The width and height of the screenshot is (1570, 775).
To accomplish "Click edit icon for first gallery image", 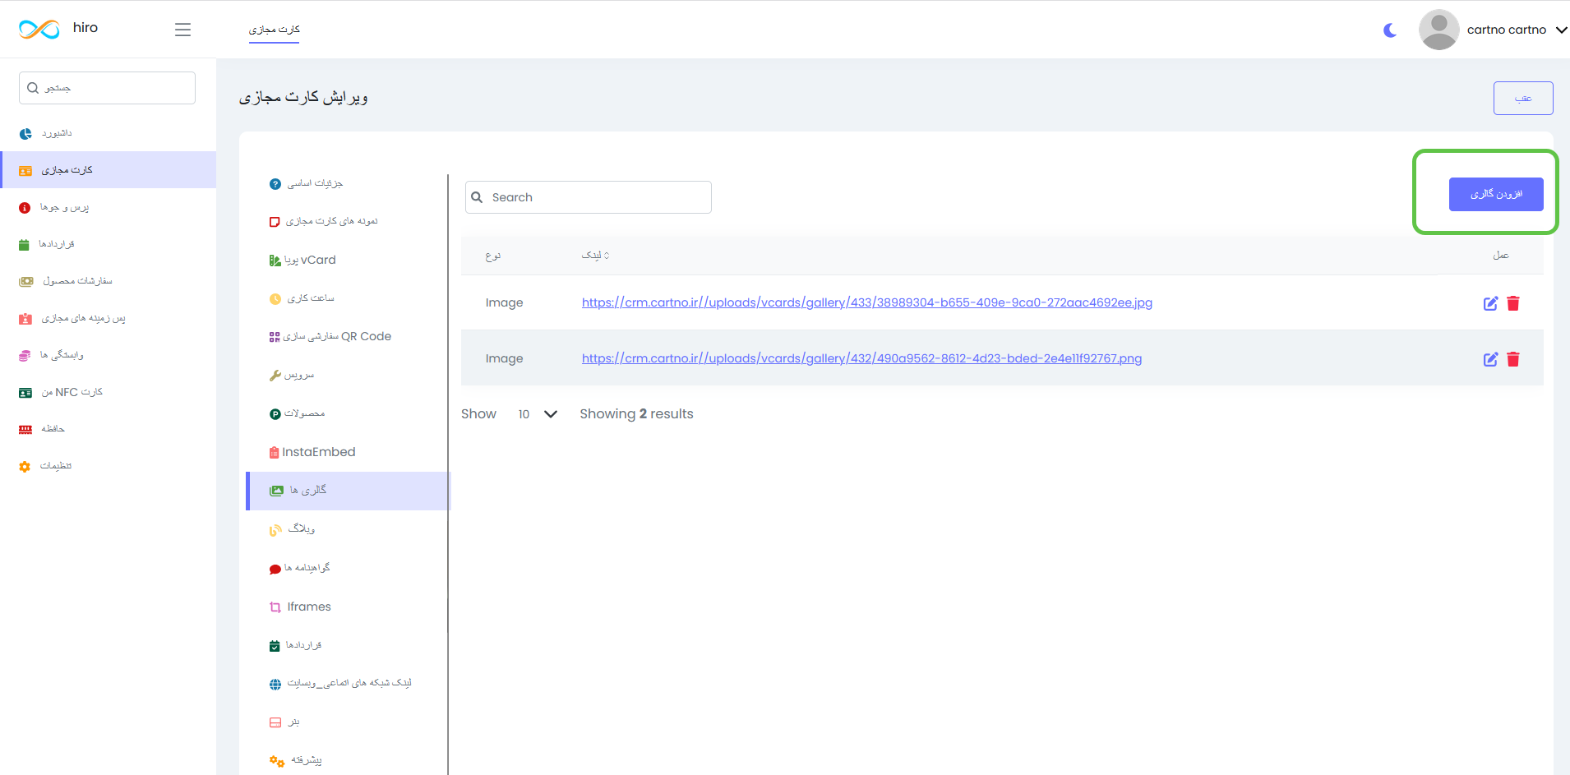I will (x=1490, y=303).
